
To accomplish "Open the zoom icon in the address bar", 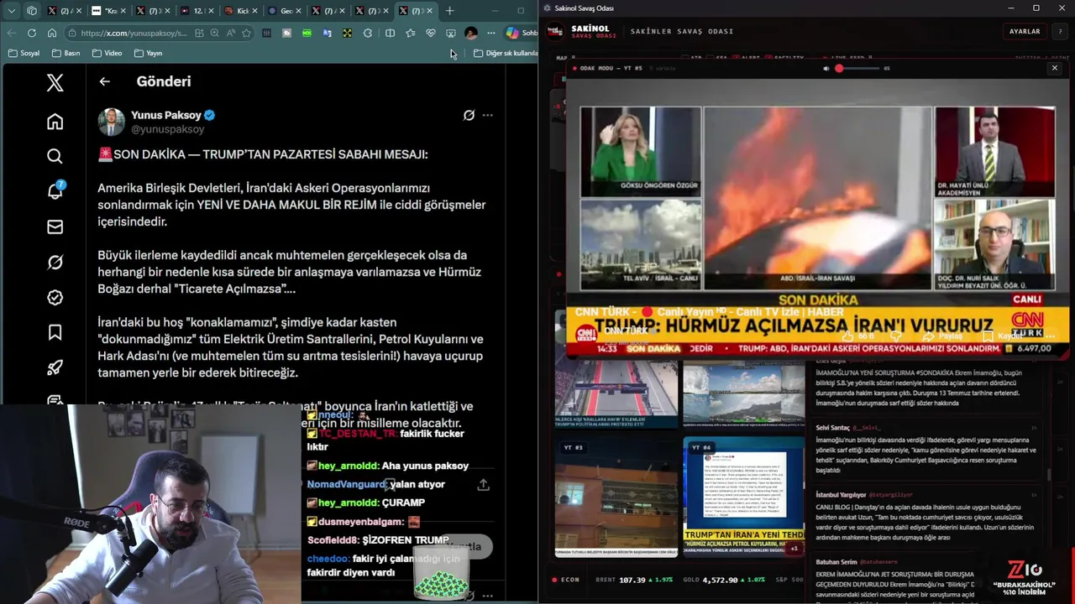I will coord(214,33).
